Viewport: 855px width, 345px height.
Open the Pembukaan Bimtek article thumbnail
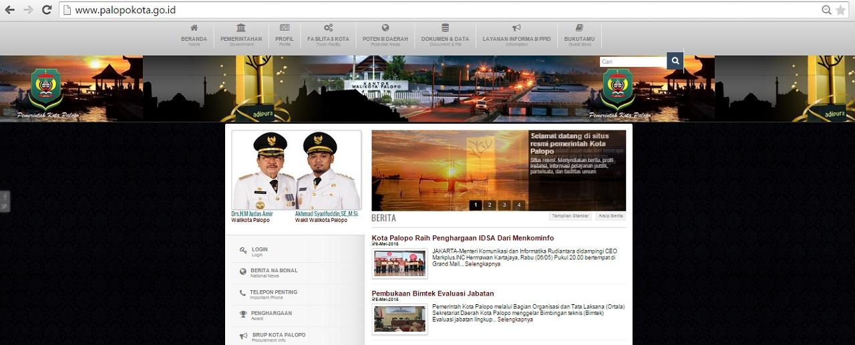(399, 319)
